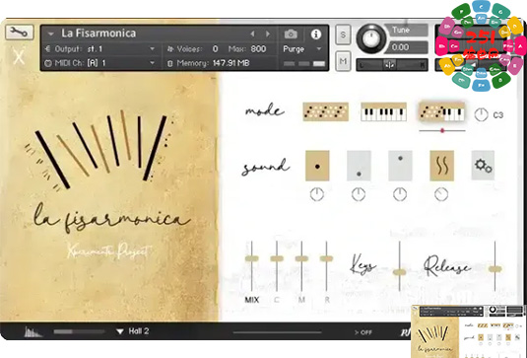527x358 pixels.
Task: Open the gears sound settings
Action: [483, 166]
